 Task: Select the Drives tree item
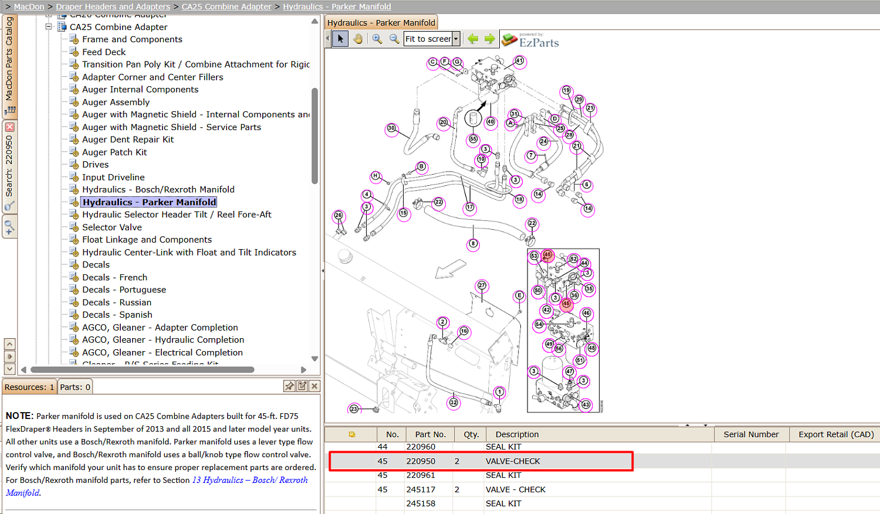coord(96,165)
